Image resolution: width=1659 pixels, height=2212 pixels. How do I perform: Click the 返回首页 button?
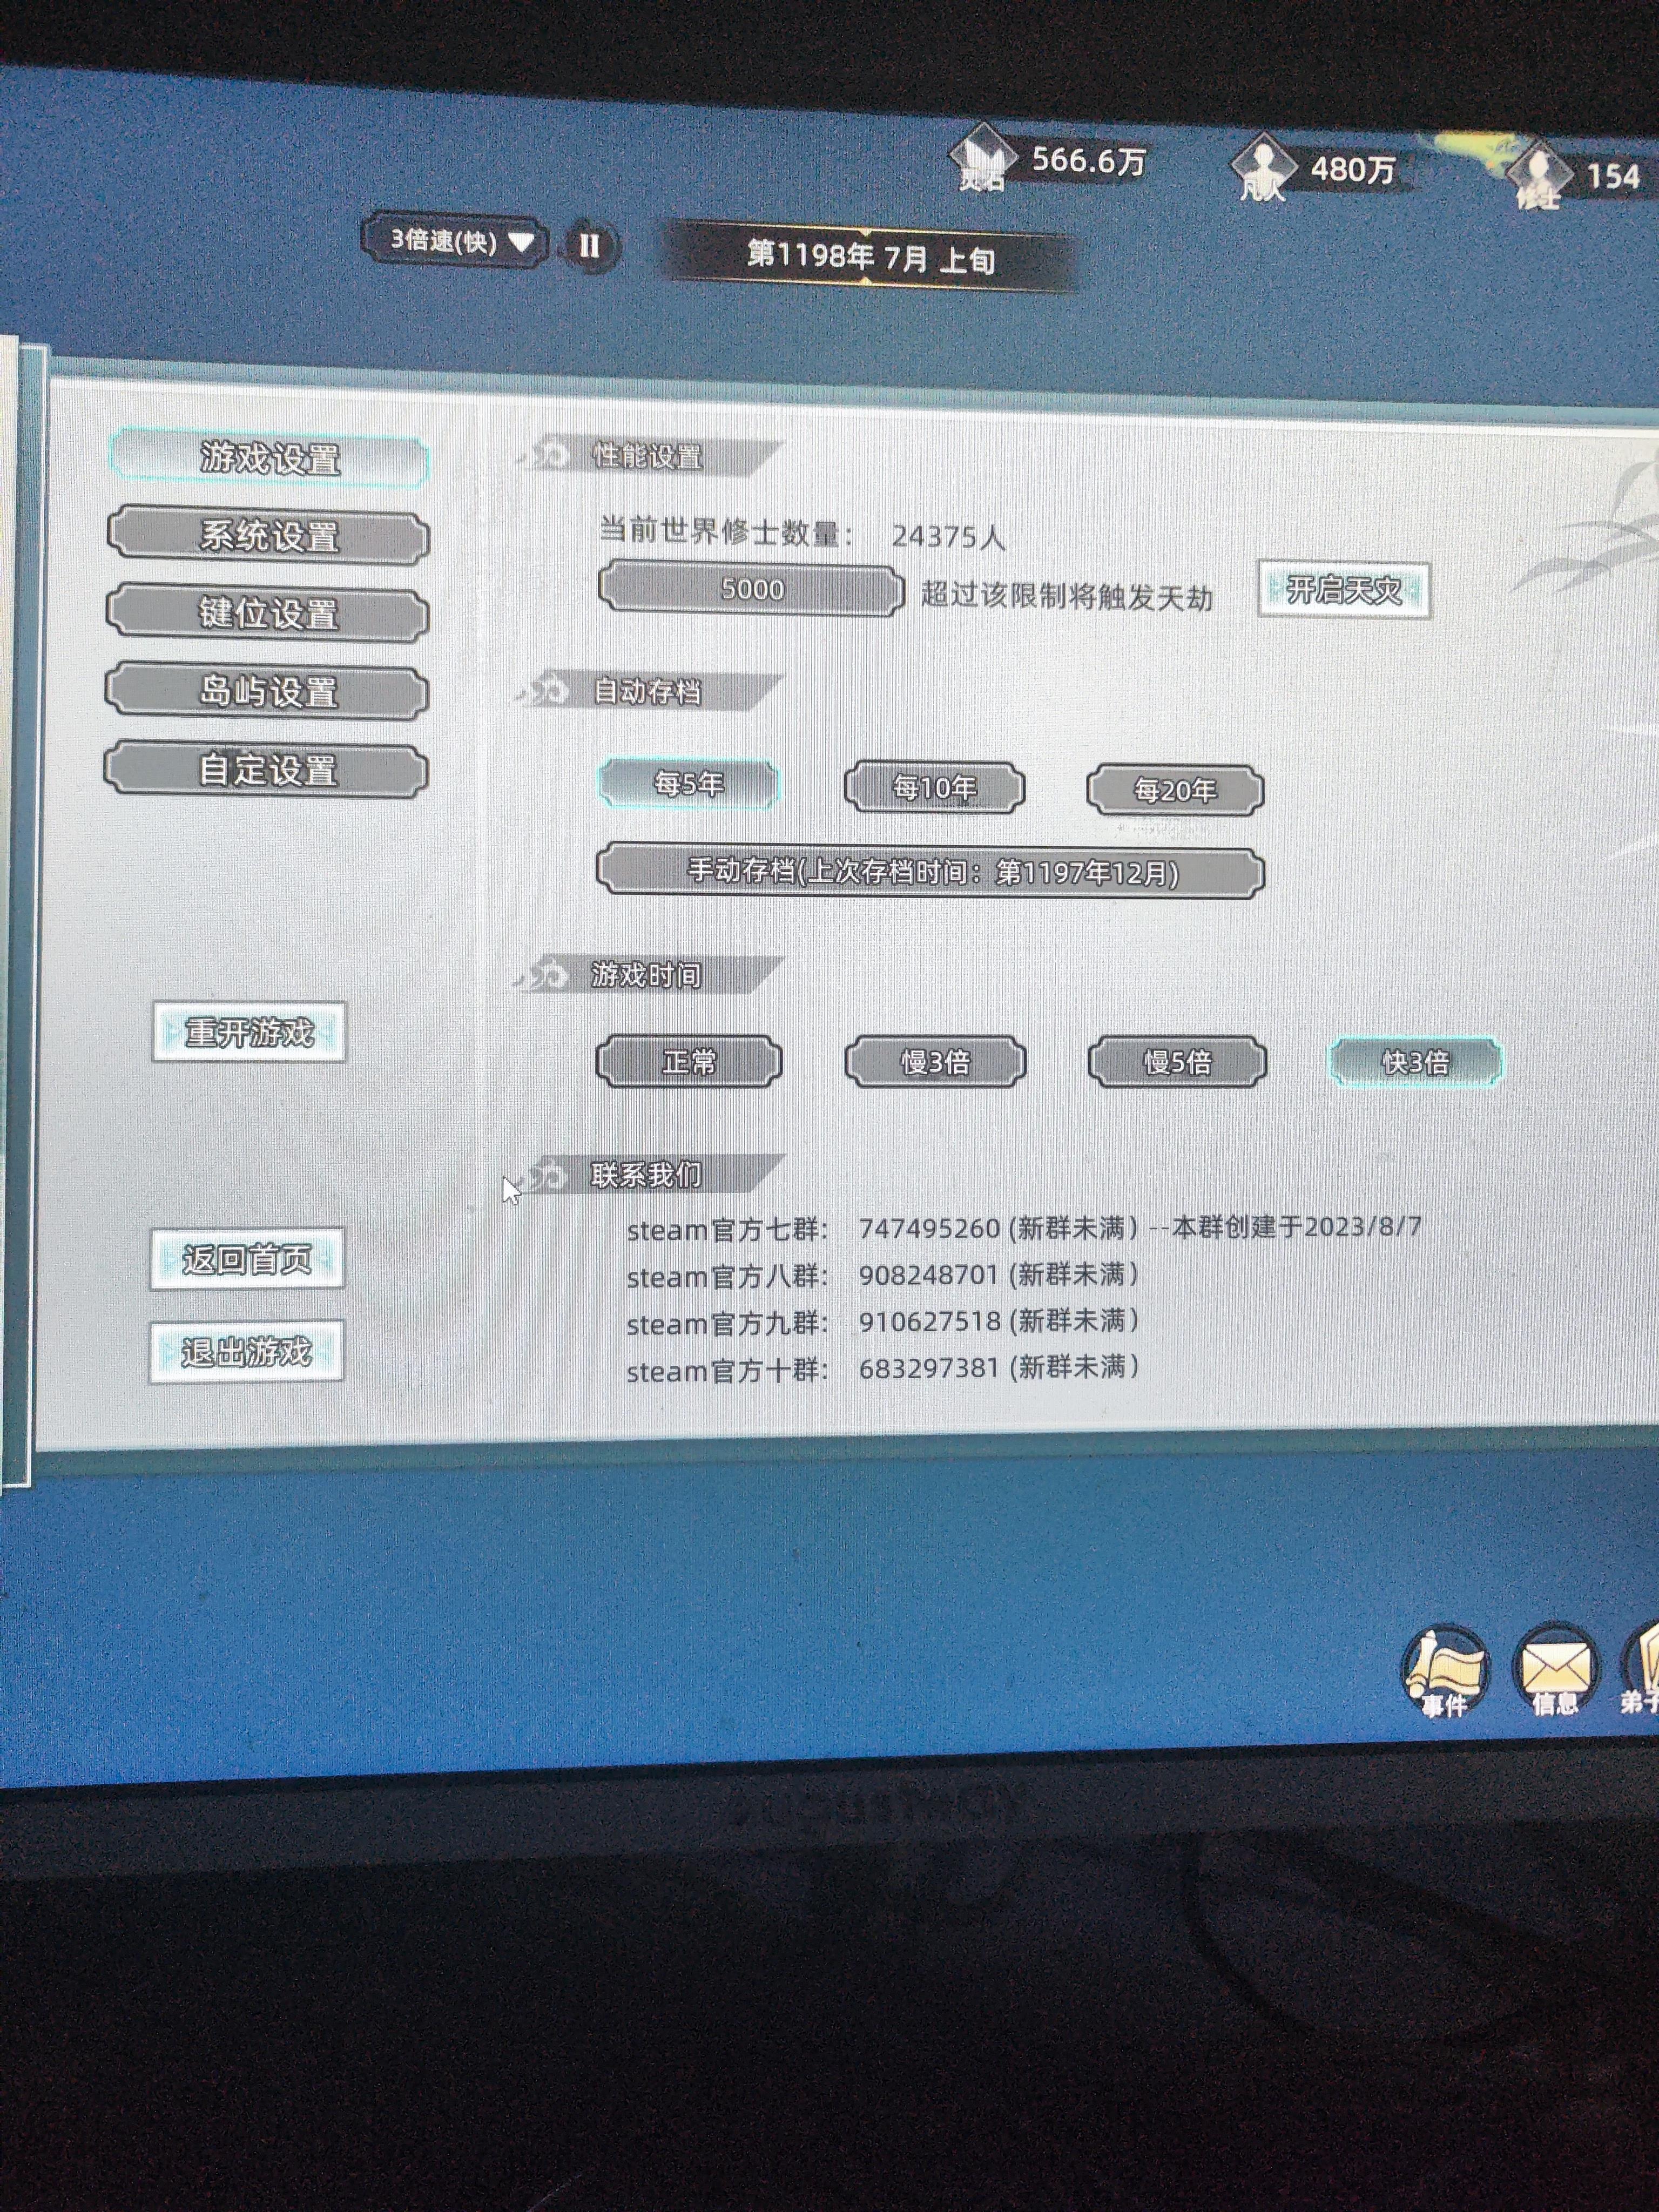pyautogui.click(x=247, y=1259)
